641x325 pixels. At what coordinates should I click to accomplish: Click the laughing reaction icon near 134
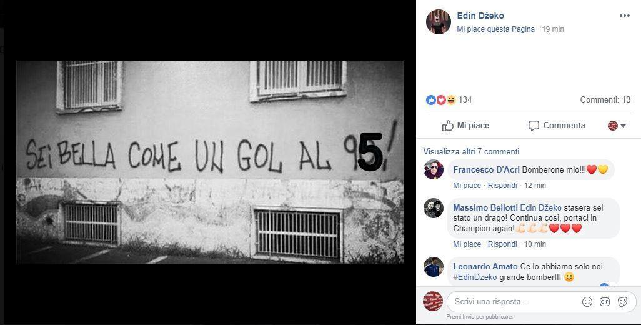coord(451,100)
